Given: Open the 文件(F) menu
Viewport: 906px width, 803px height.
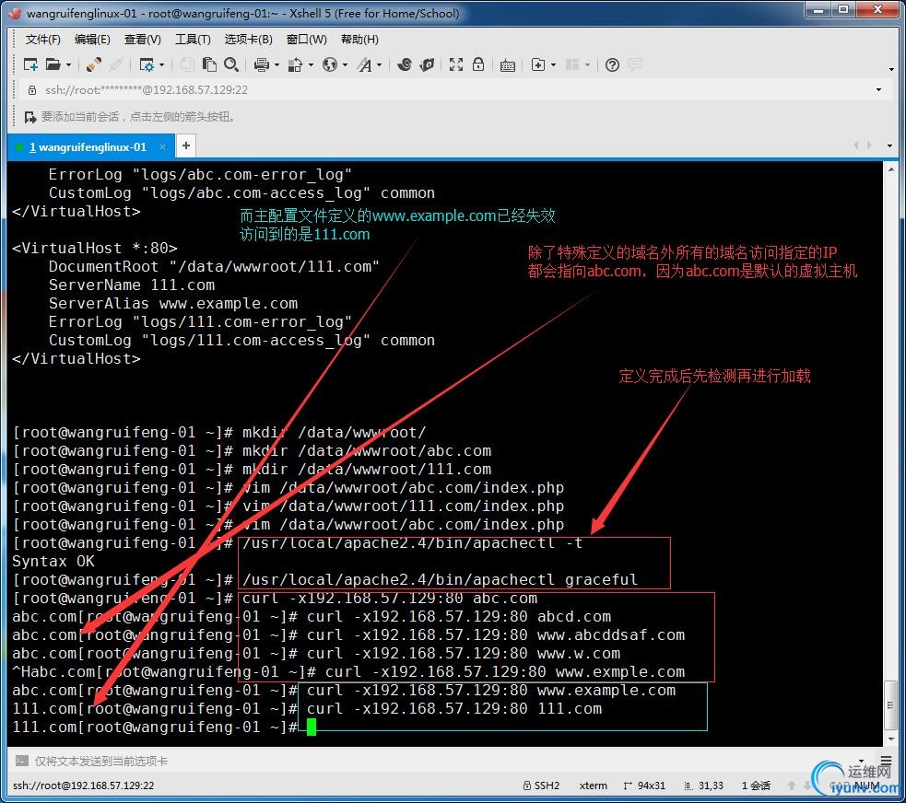Looking at the screenshot, I should click(x=42, y=40).
